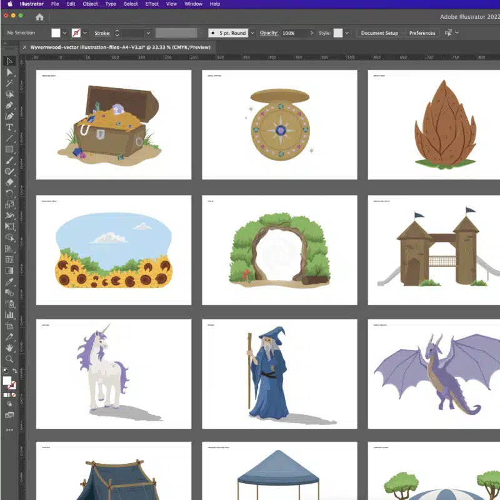
Task: Open the Object menu
Action: [90, 4]
